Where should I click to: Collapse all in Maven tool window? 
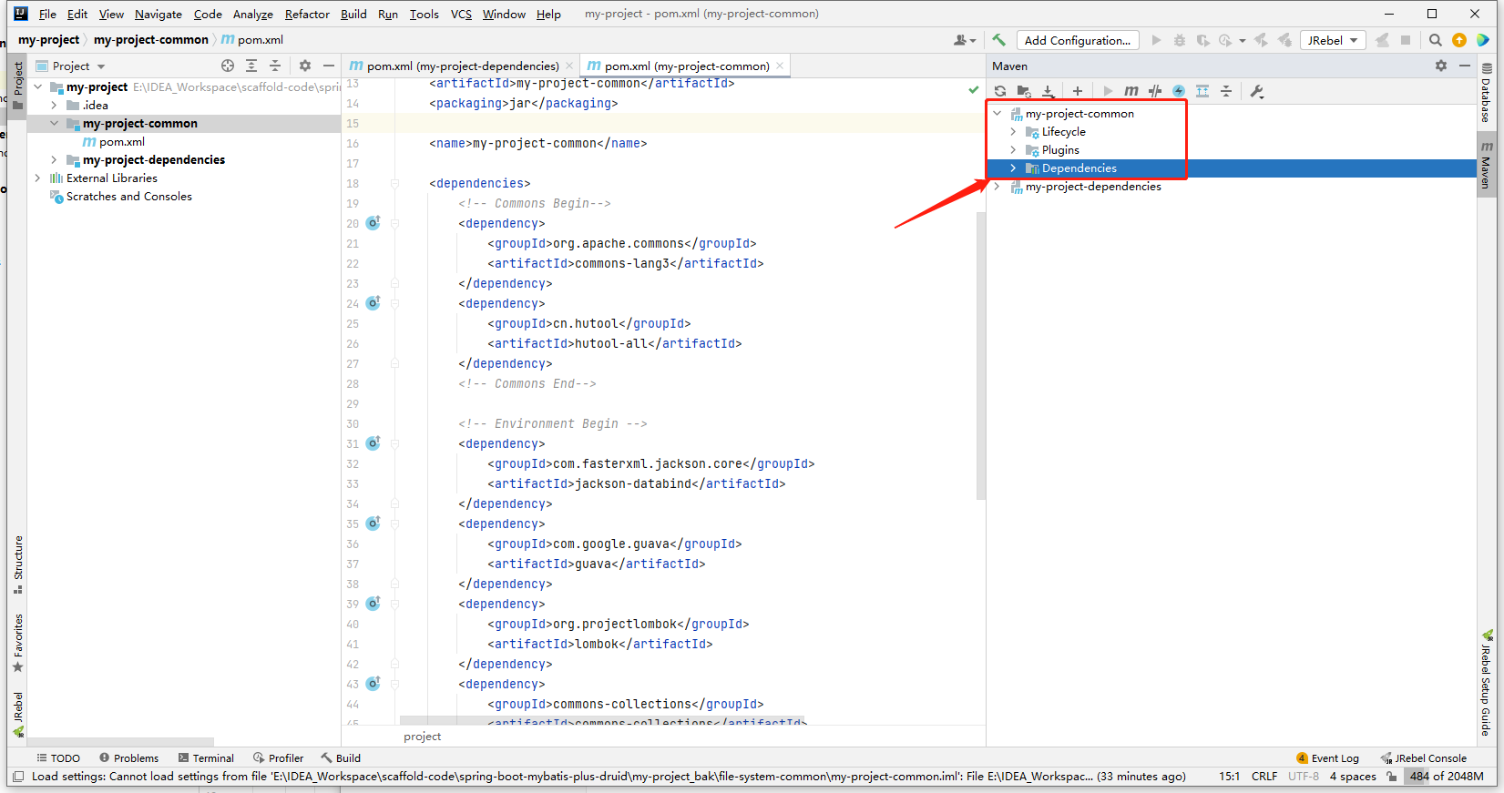[1226, 91]
